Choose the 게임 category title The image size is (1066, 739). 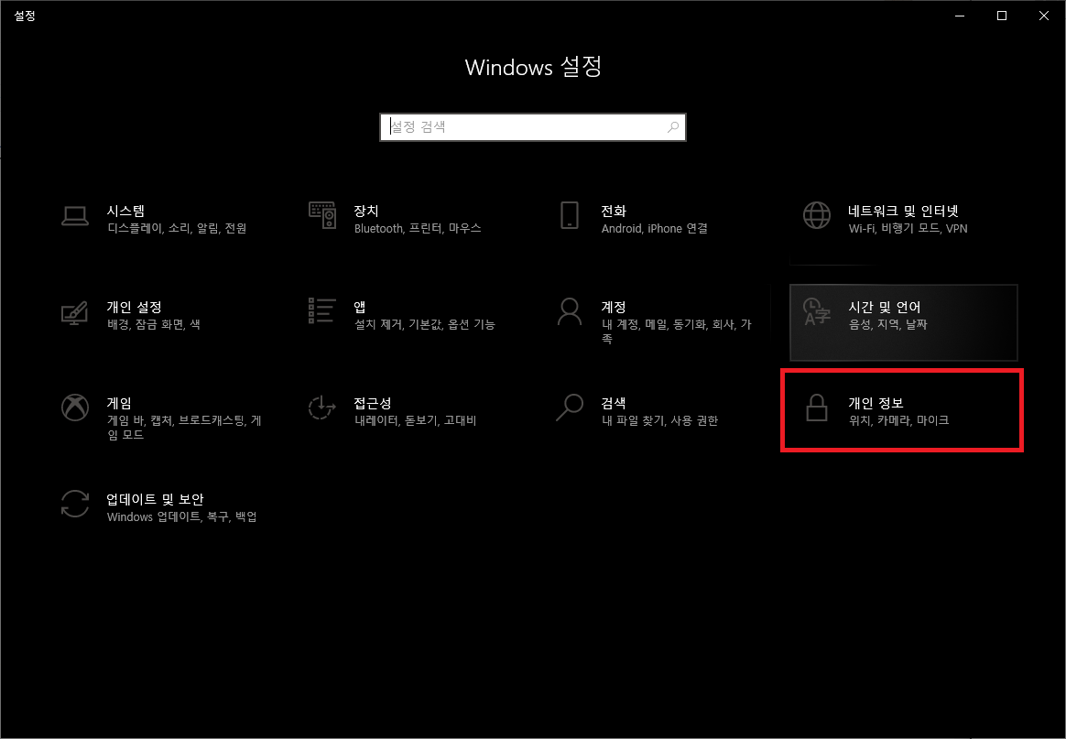pyautogui.click(x=119, y=403)
